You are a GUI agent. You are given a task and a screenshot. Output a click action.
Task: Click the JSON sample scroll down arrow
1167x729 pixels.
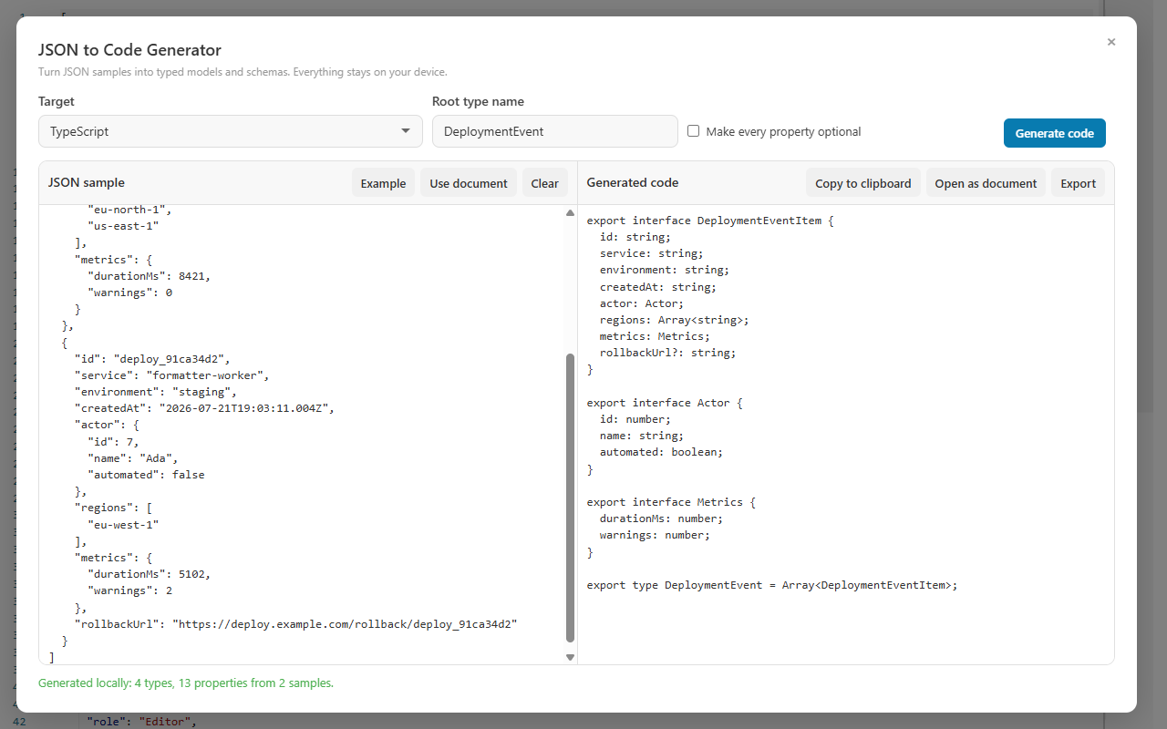coord(571,657)
